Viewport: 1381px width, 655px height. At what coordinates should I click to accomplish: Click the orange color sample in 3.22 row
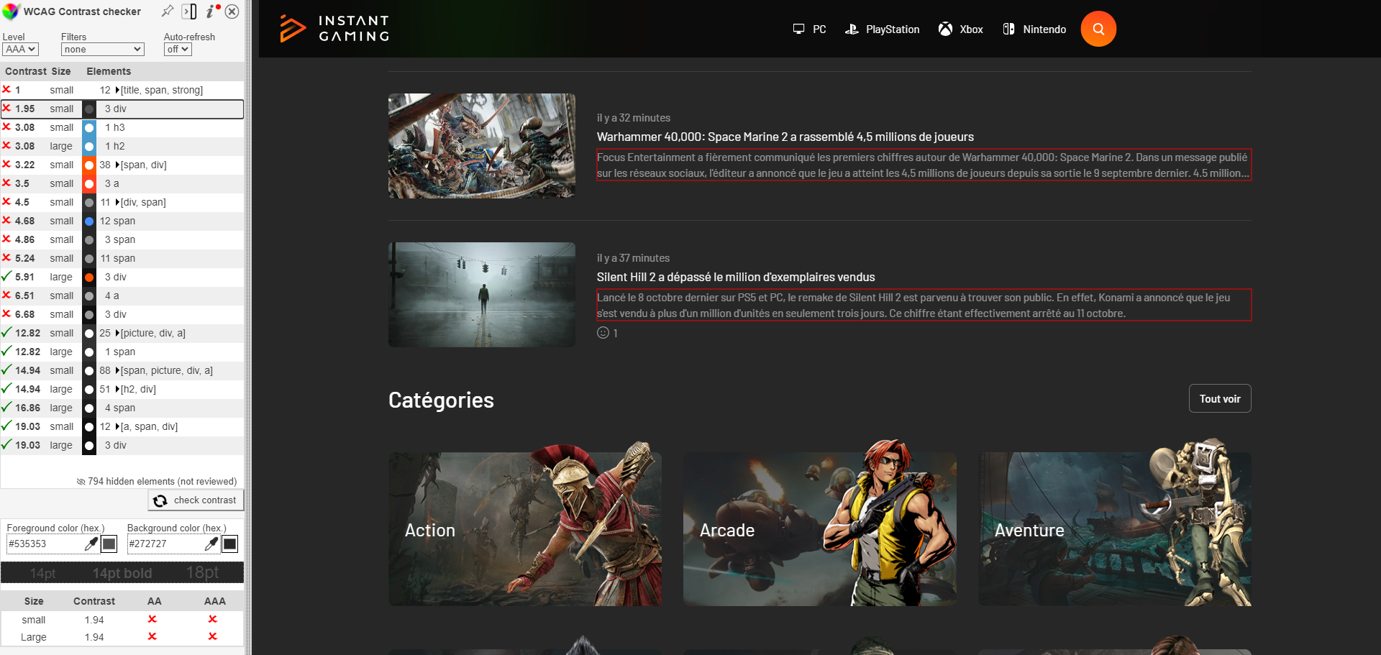pyautogui.click(x=89, y=165)
